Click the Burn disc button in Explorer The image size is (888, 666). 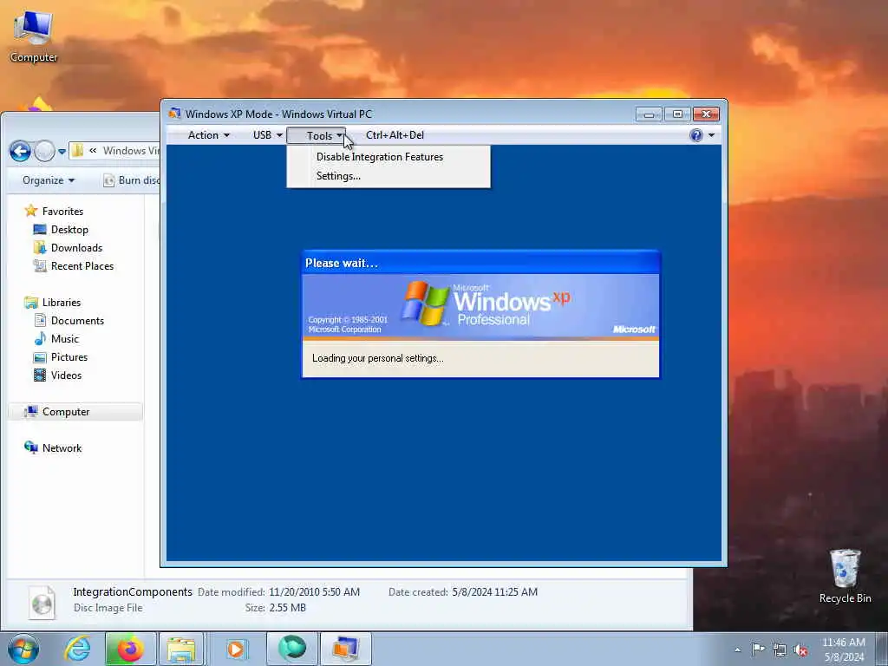click(x=132, y=180)
